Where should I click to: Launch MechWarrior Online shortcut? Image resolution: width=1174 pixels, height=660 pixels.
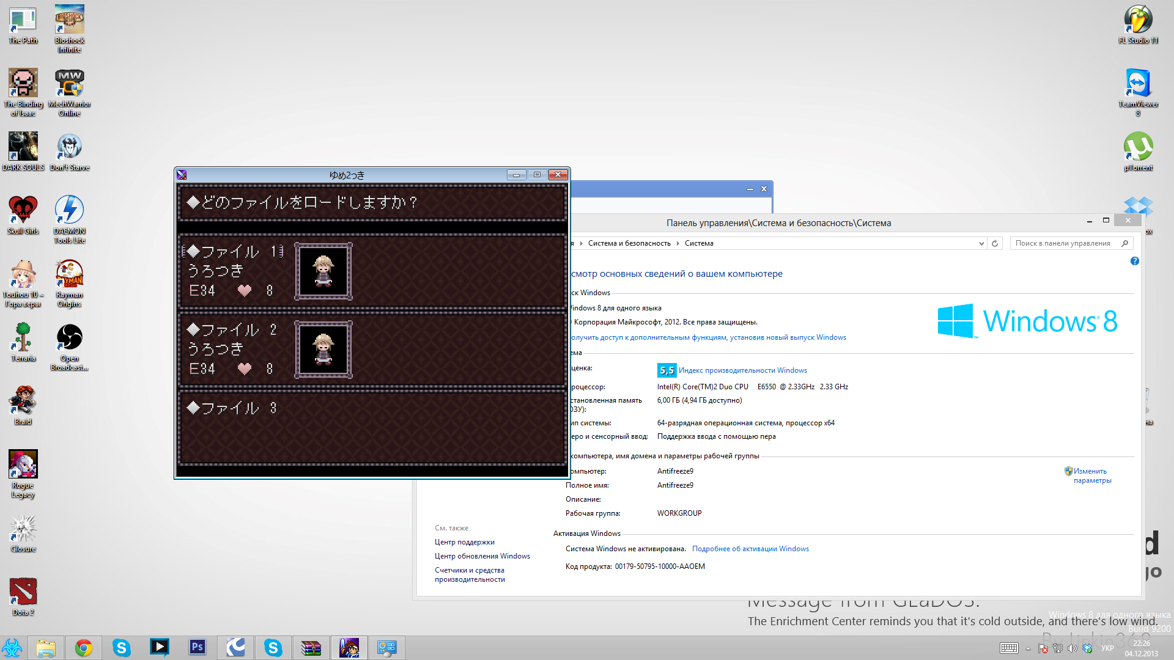[x=70, y=92]
